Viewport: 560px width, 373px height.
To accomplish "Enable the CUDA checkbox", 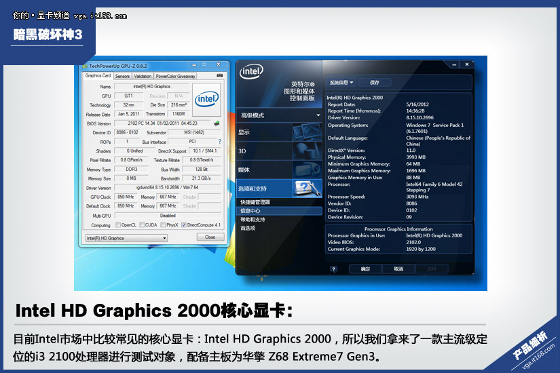I will pyautogui.click(x=142, y=225).
